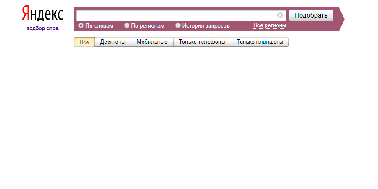The width and height of the screenshot is (378, 189).
Task: Switch to the Только телефоны tab
Action: (x=202, y=42)
